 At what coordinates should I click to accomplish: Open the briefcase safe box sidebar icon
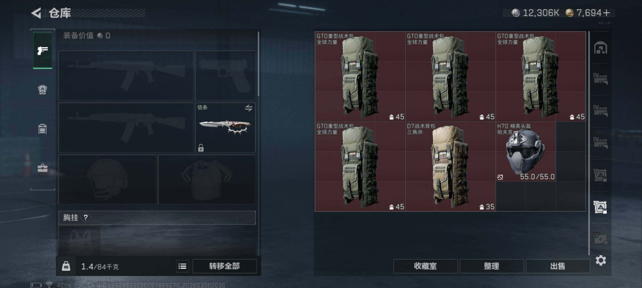pos(43,168)
